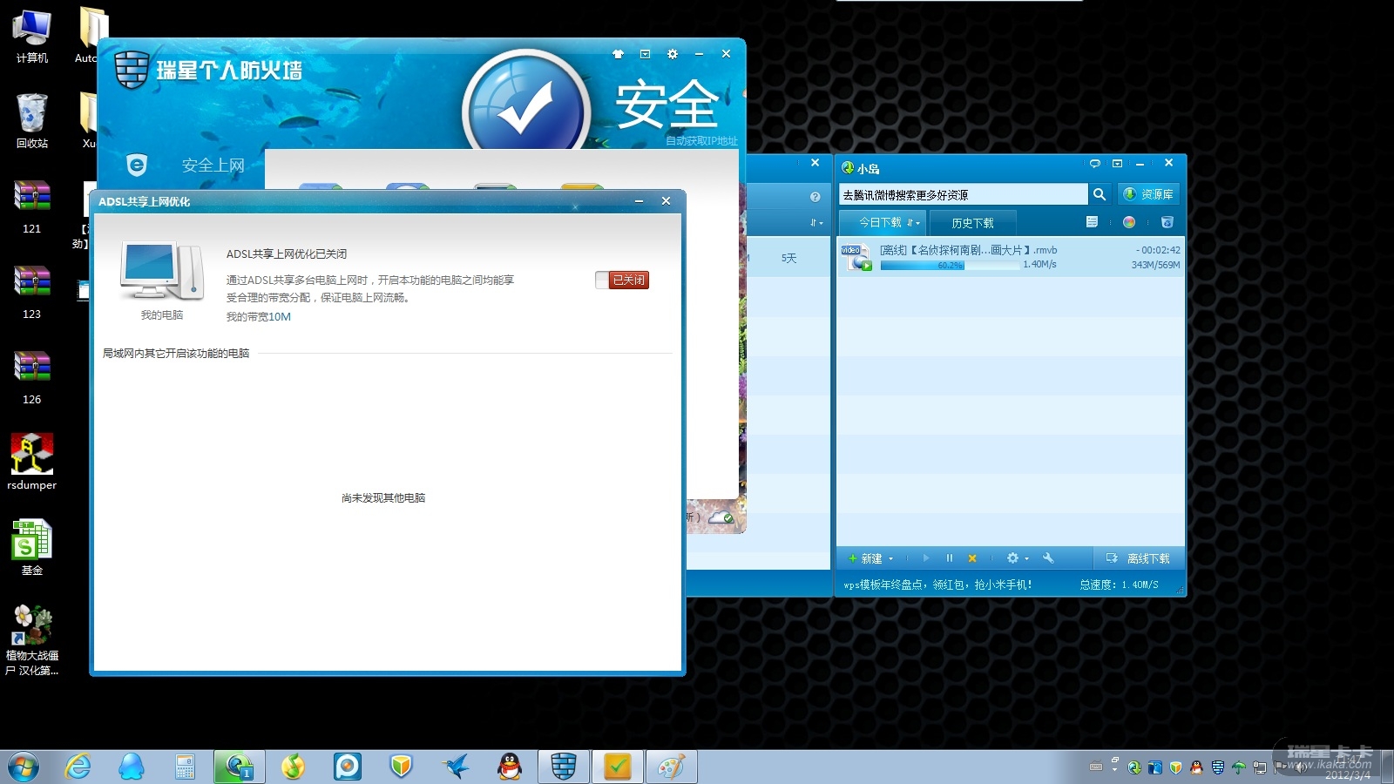The height and width of the screenshot is (784, 1394).
Task: Open the 回收站 recycle bin desktop icon
Action: tap(32, 121)
